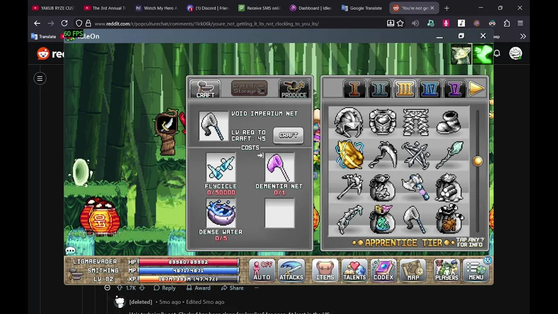Collapse the Reddit comment thread
This screenshot has width=558, height=314.
click(x=107, y=288)
